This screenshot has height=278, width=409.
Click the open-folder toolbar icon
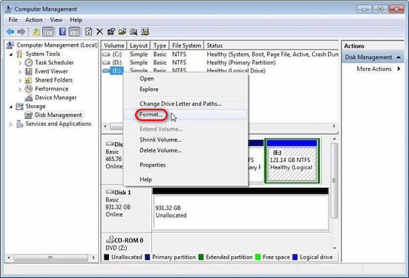(122, 32)
